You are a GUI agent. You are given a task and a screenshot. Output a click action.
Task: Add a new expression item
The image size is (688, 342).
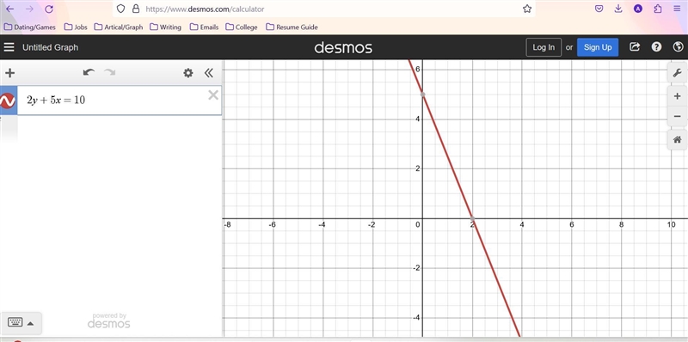pyautogui.click(x=9, y=73)
